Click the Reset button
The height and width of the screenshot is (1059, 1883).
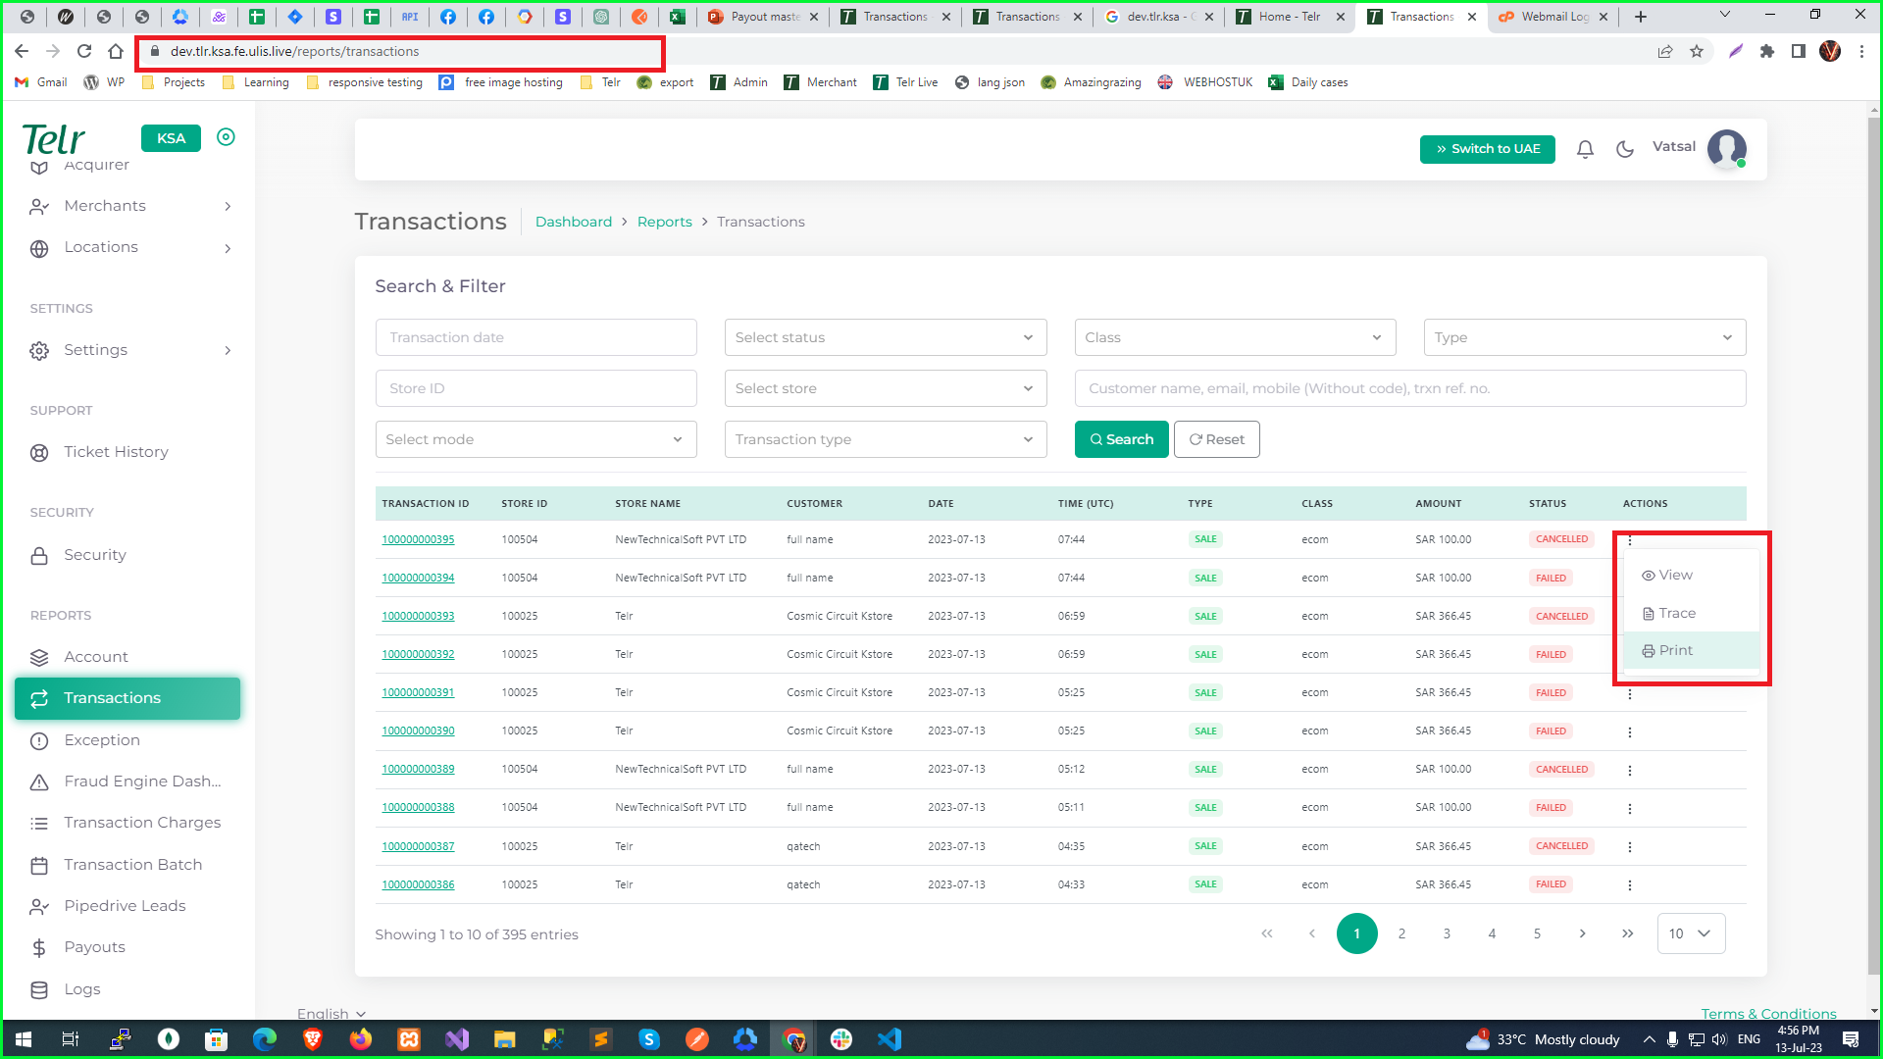point(1216,439)
